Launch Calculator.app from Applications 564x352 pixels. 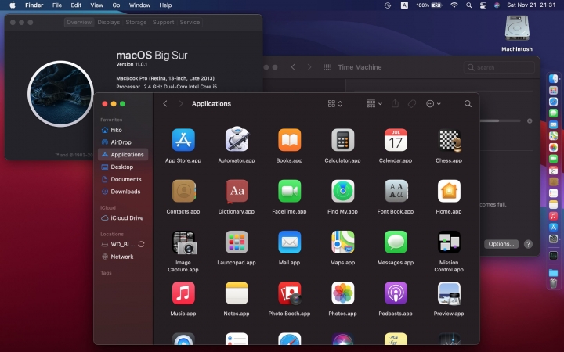342,140
